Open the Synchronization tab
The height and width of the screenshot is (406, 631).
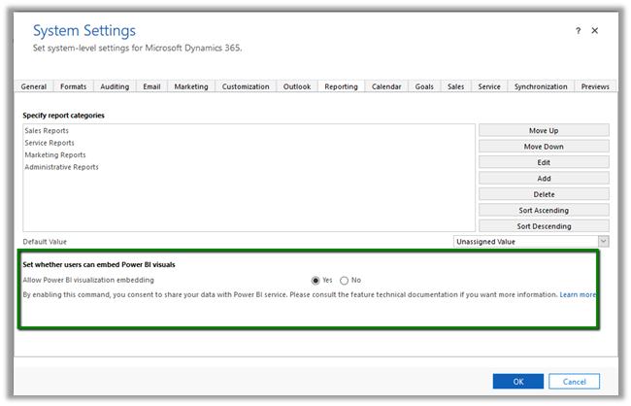(x=540, y=86)
